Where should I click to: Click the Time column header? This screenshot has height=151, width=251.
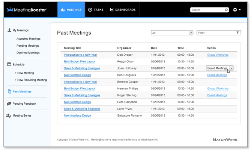tap(180, 48)
